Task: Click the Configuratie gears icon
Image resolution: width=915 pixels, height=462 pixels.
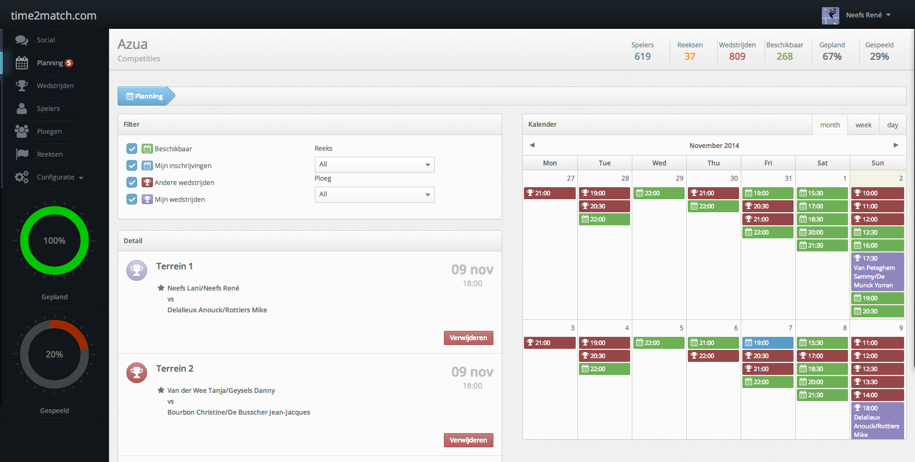Action: coord(22,177)
